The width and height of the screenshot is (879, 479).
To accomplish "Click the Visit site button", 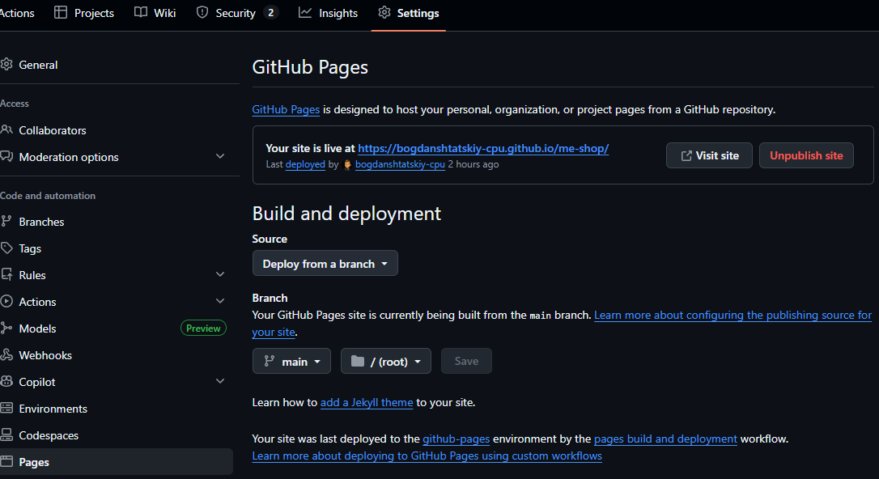I will [709, 155].
